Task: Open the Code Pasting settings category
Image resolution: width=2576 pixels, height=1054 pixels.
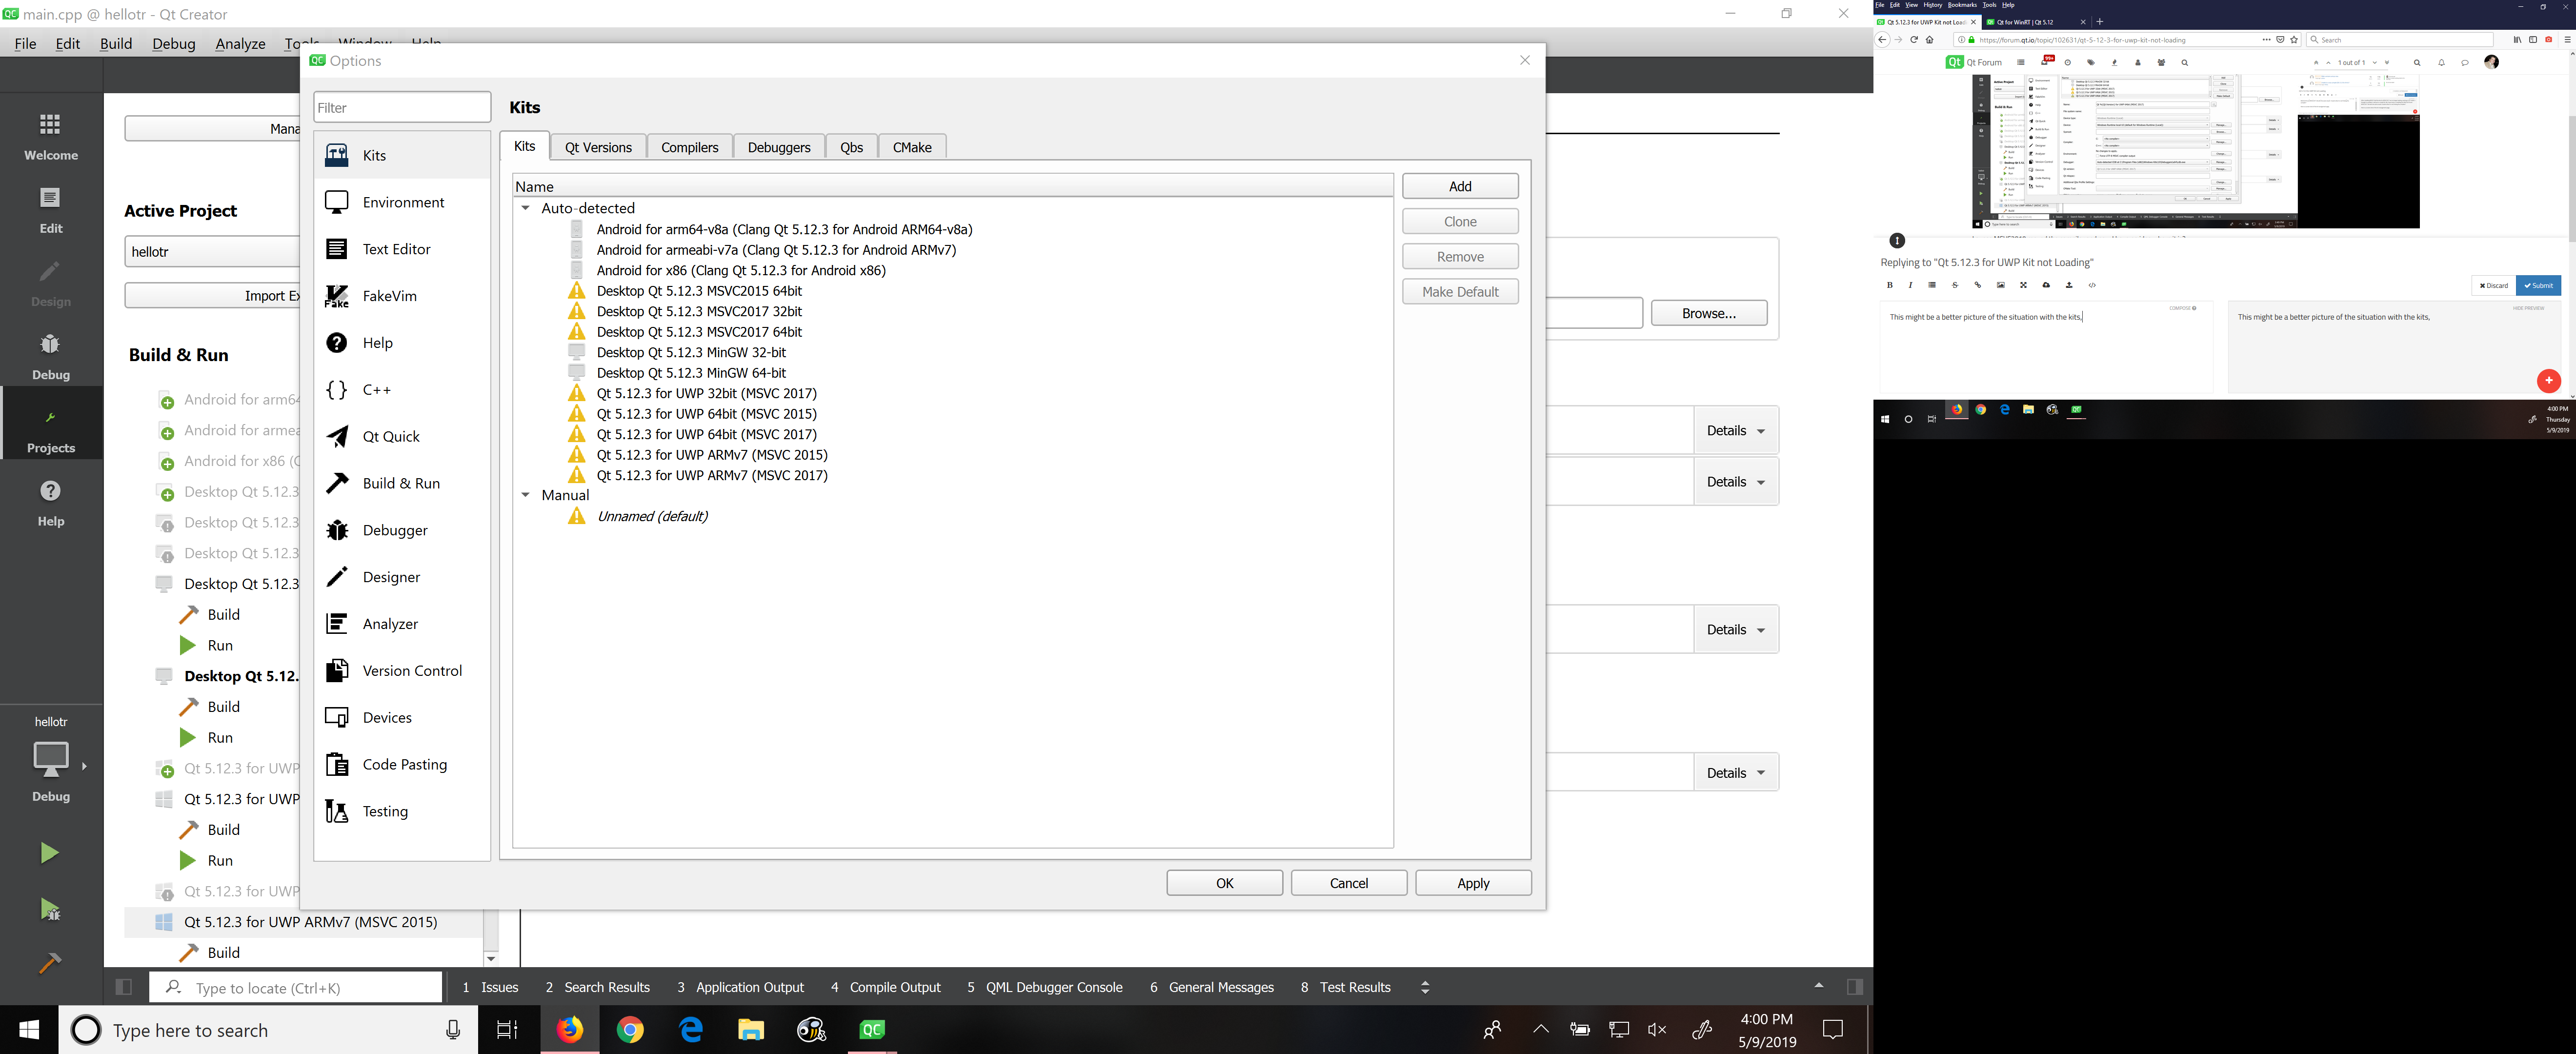Action: click(404, 764)
